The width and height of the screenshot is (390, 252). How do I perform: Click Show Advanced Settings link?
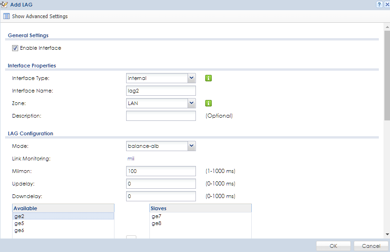pos(40,16)
